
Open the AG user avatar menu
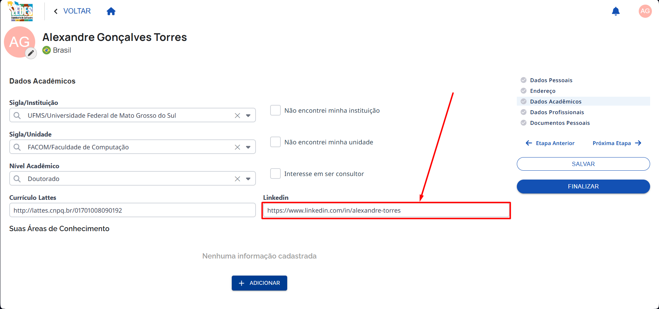pyautogui.click(x=645, y=11)
